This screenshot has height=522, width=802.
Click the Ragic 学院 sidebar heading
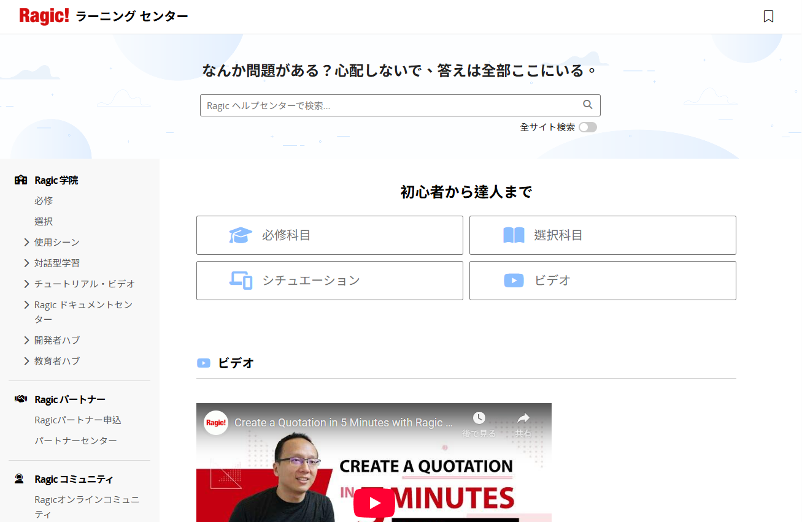56,180
